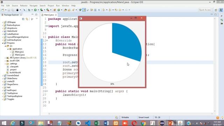Click the New file toolbar icon

click(3, 10)
